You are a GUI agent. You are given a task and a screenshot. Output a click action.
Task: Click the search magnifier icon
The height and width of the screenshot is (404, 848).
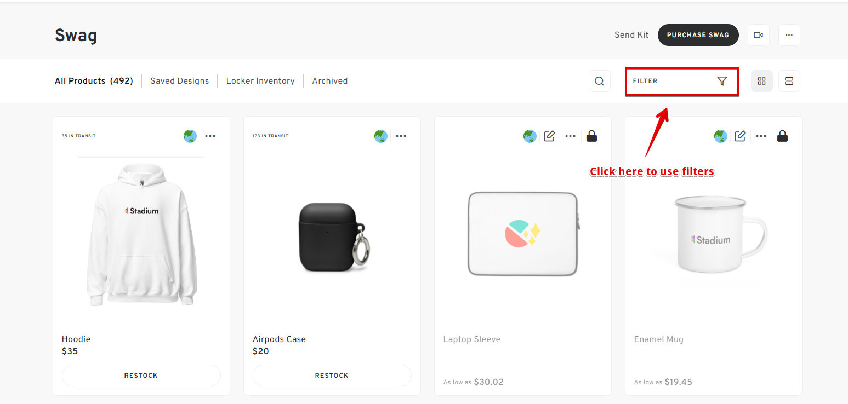[x=599, y=81]
